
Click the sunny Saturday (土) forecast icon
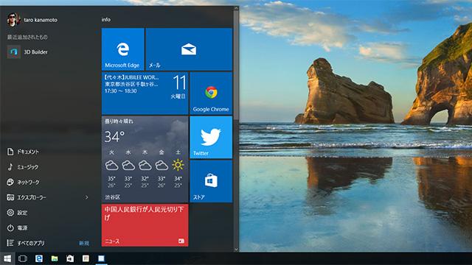178,165
